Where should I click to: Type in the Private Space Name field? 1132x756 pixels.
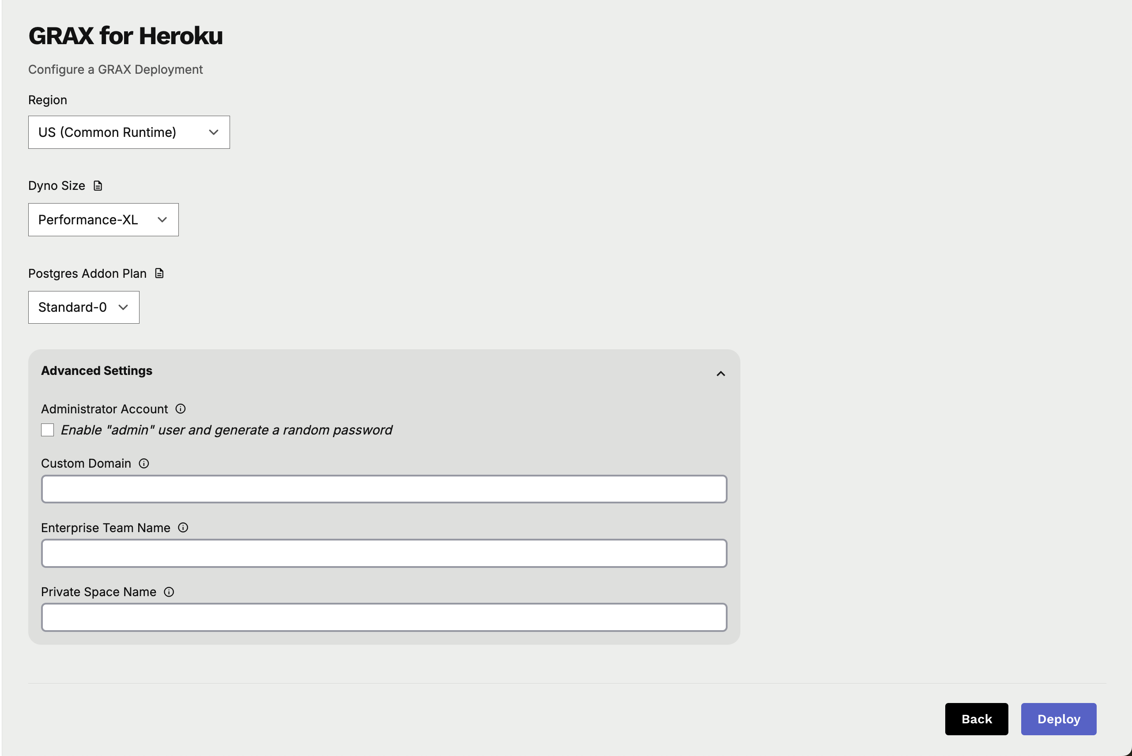[384, 617]
